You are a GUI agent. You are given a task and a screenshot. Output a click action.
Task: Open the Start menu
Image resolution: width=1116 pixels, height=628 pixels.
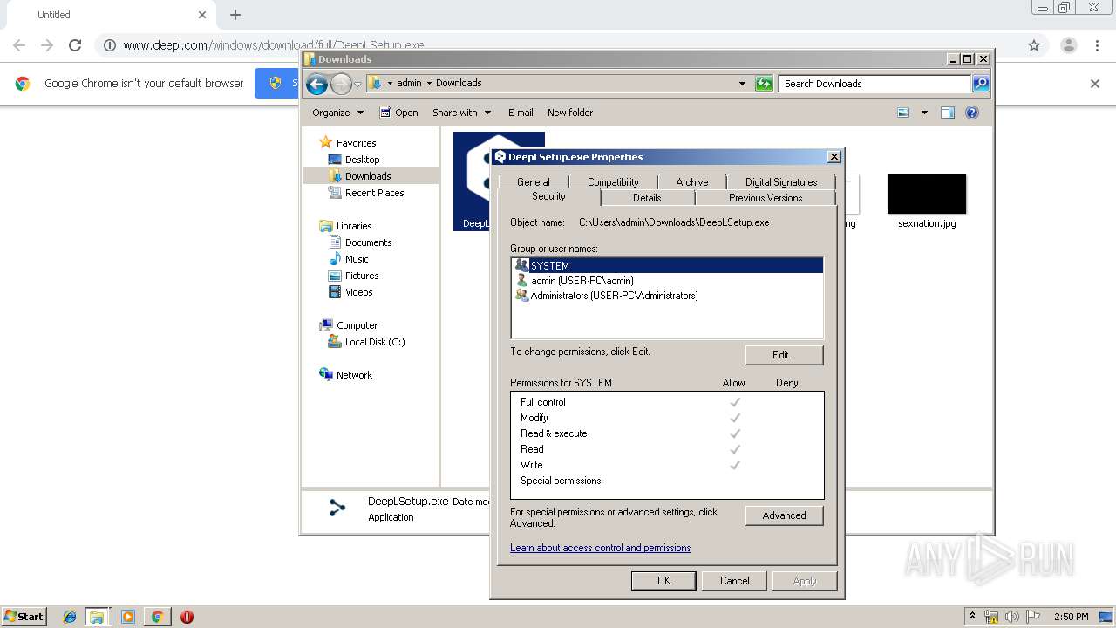[24, 616]
